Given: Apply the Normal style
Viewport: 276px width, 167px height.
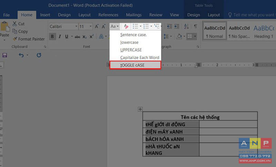Looking at the screenshot, I should 215,32.
